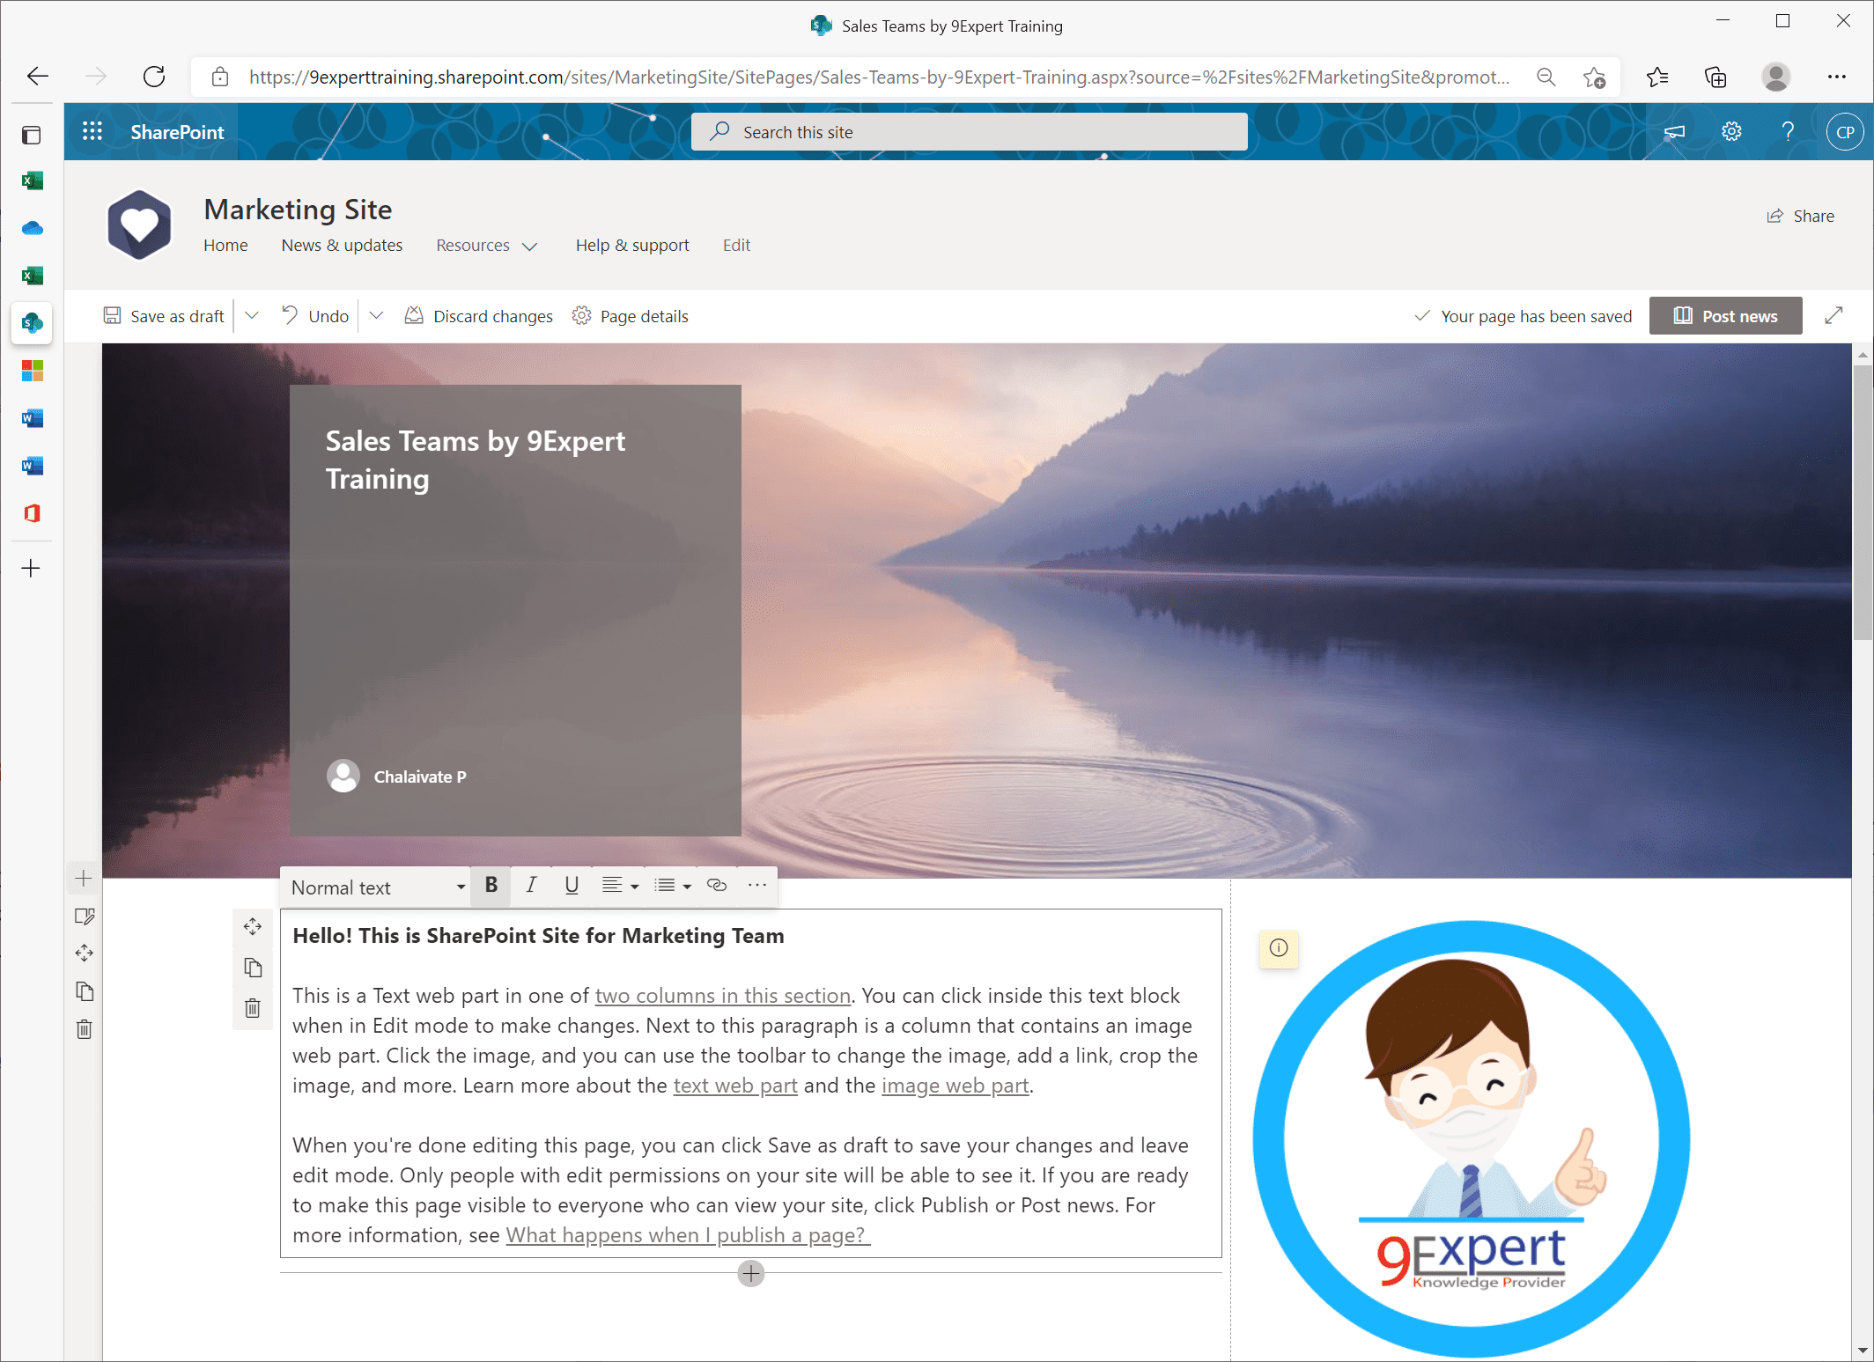
Task: Insert a hyperlink from the text toolbar
Action: [x=715, y=886]
